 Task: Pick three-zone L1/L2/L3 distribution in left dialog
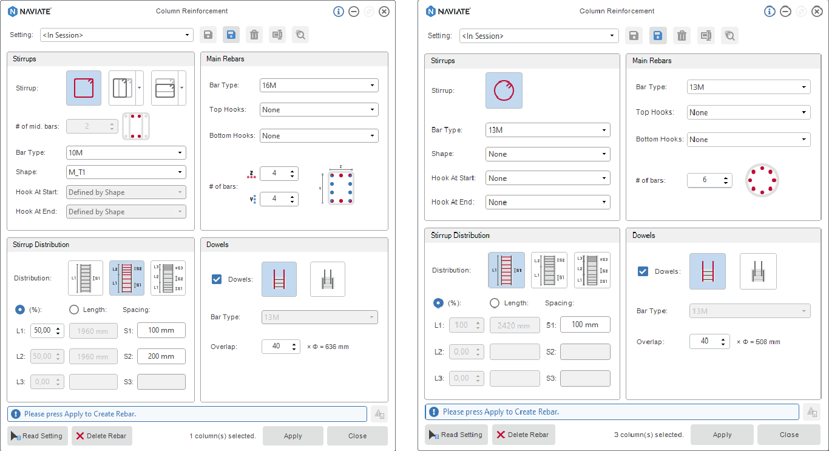pos(167,278)
